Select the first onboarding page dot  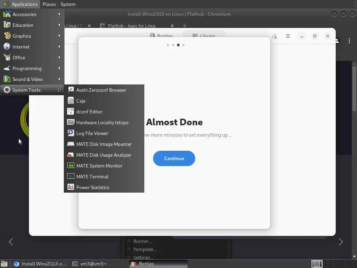(x=168, y=45)
